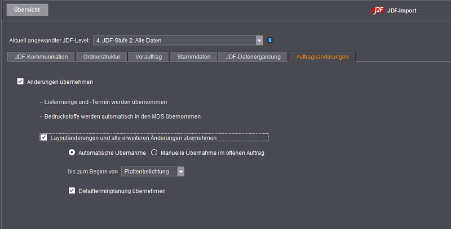Click the 'JDF-Import' title text
This screenshot has height=229, width=451.
(x=402, y=11)
